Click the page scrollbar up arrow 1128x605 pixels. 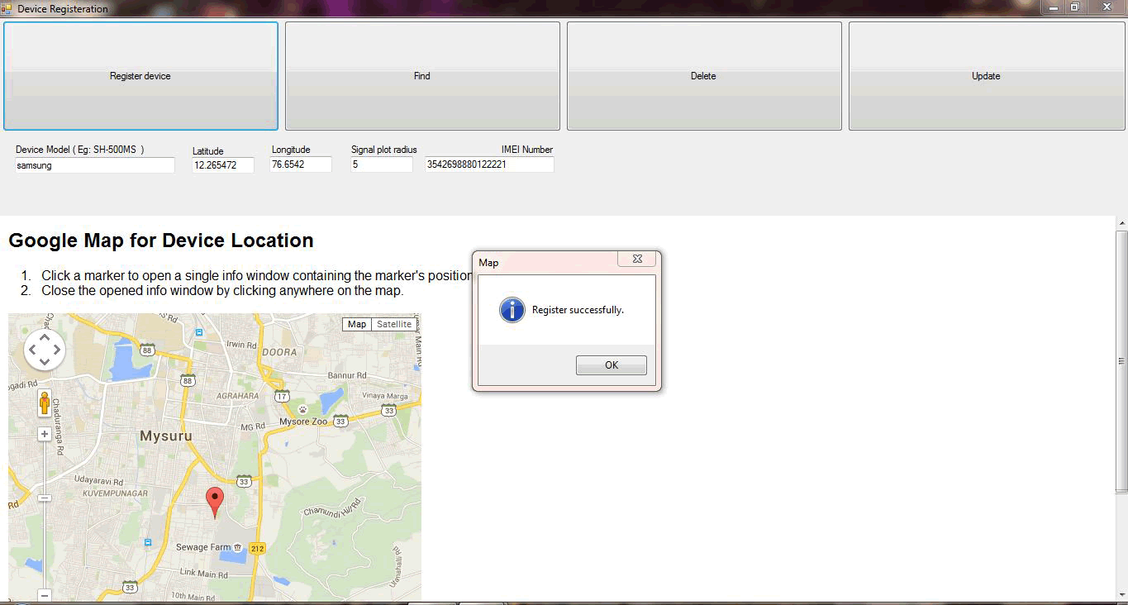click(x=1121, y=223)
